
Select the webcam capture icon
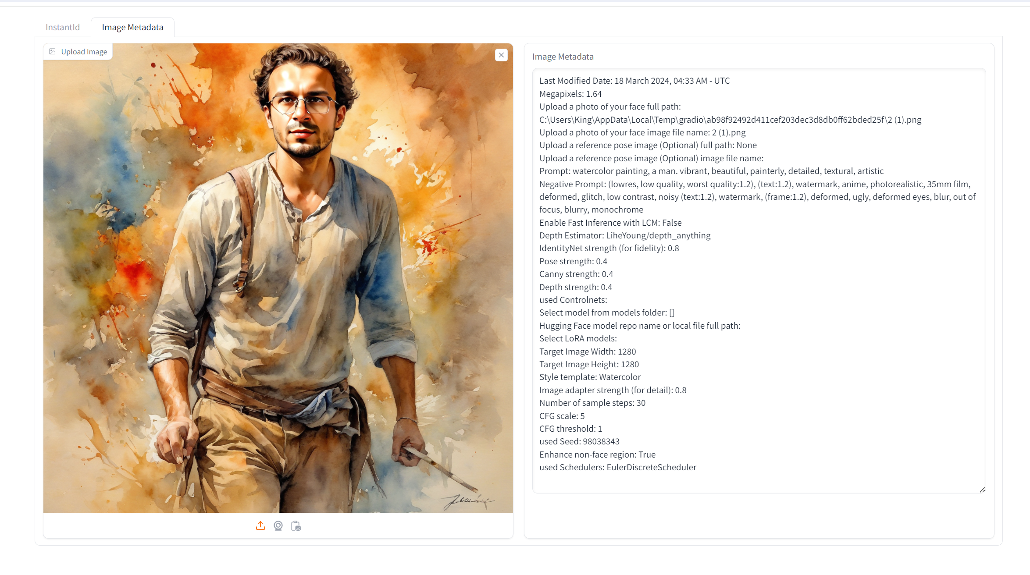[x=278, y=525]
